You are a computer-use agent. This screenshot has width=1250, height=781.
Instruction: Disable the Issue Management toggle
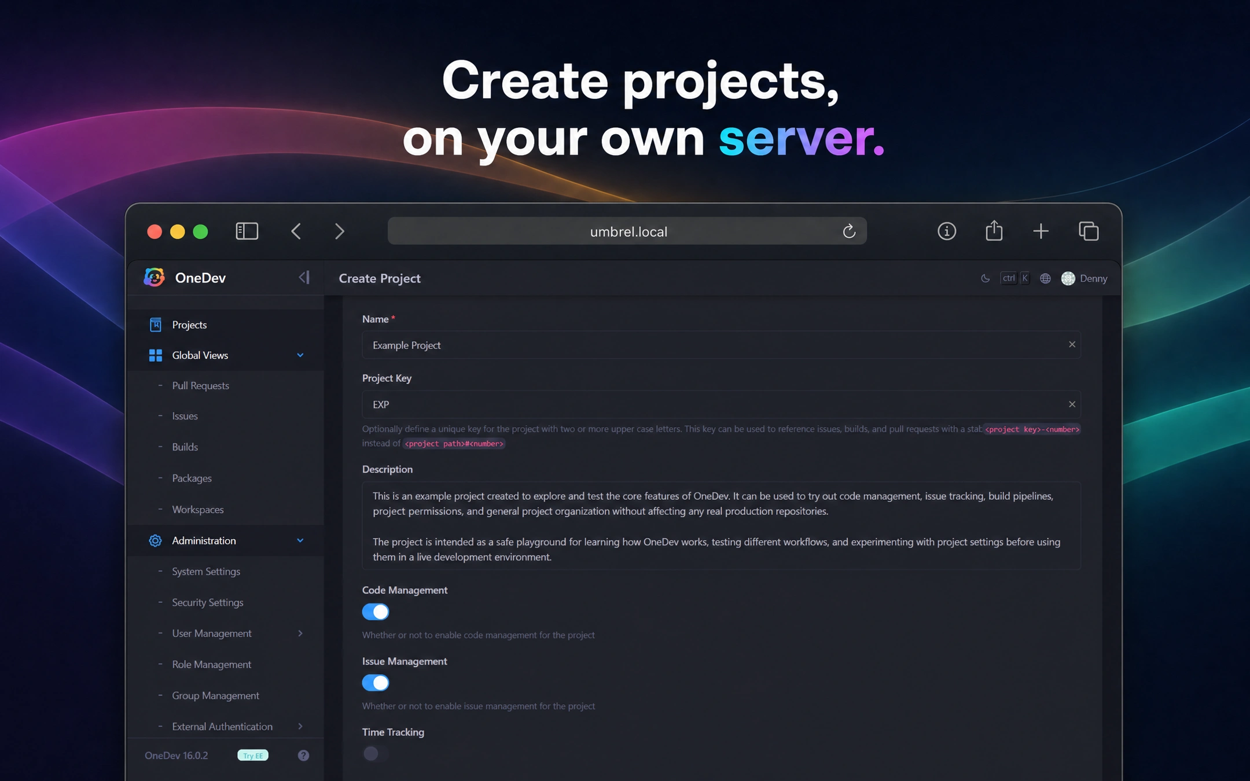tap(376, 683)
